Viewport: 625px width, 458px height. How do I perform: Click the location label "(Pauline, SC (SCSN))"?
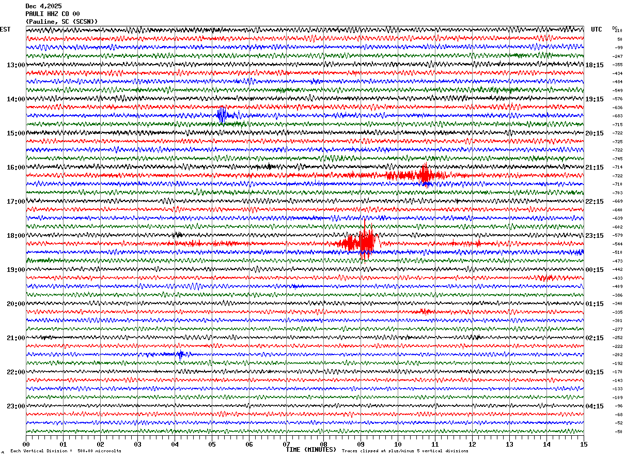point(61,22)
